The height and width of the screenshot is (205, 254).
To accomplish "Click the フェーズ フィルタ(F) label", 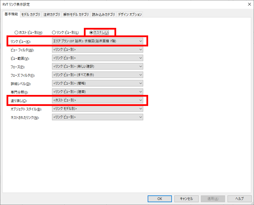I will (23, 75).
